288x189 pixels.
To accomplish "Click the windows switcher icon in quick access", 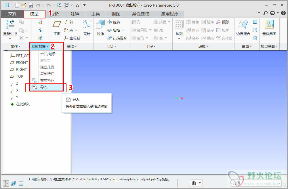I will point(66,5).
